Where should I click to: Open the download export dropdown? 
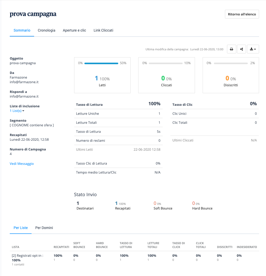[x=253, y=49]
